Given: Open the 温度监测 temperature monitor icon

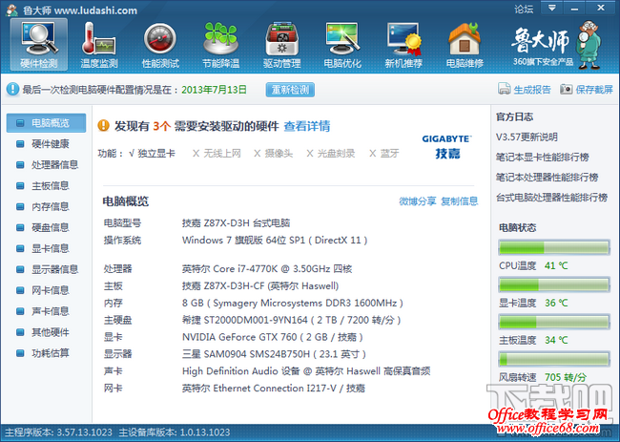Looking at the screenshot, I should coord(99,45).
